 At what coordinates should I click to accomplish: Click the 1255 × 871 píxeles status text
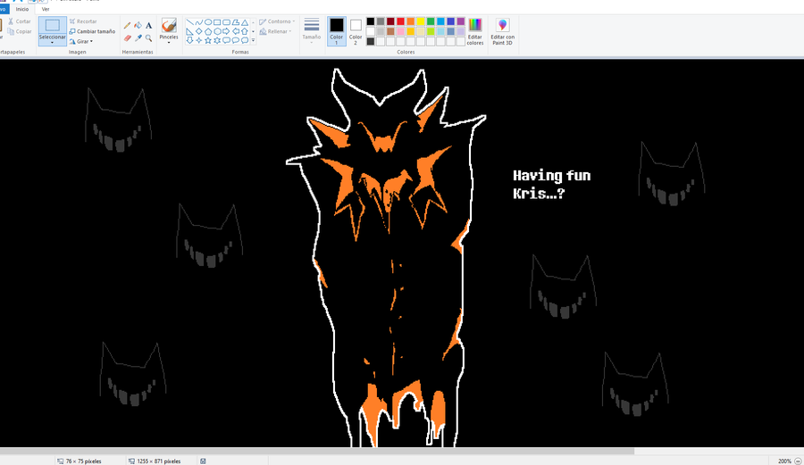click(x=158, y=461)
